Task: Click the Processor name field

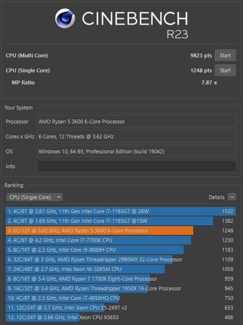Action: pos(137,122)
